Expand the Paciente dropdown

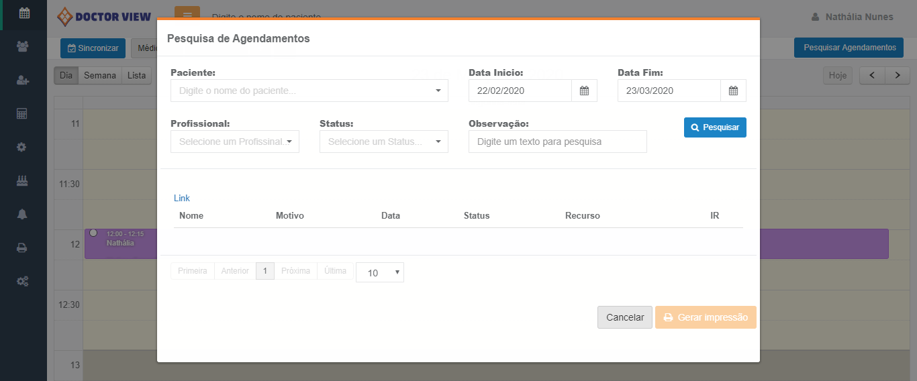click(x=309, y=91)
